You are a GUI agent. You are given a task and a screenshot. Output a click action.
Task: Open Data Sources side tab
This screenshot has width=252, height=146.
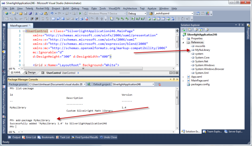click(x=4, y=60)
